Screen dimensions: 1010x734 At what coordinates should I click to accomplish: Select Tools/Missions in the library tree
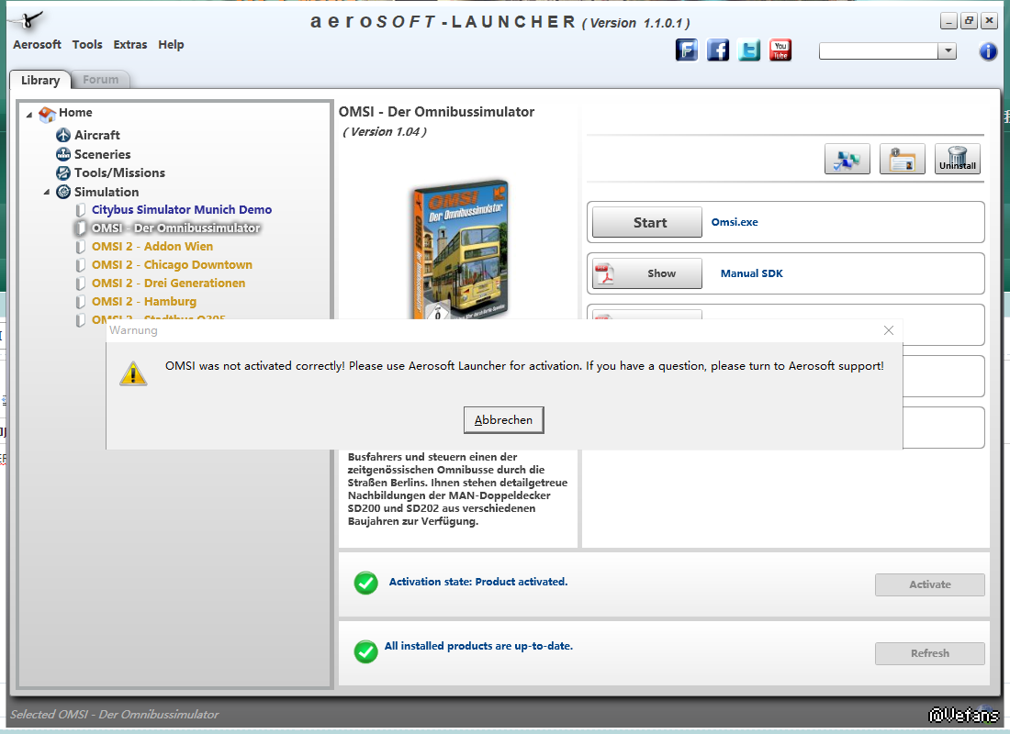[119, 172]
